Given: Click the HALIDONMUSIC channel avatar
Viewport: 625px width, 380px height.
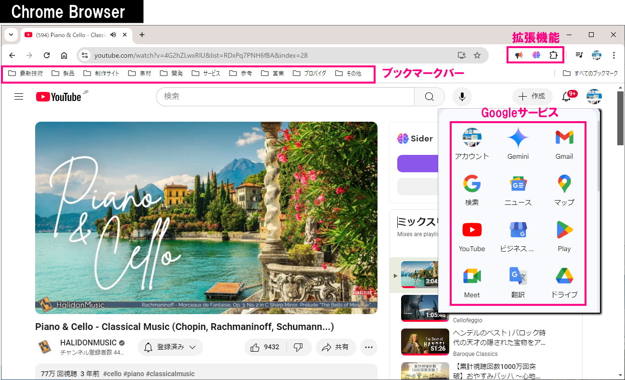Looking at the screenshot, I should pos(45,347).
